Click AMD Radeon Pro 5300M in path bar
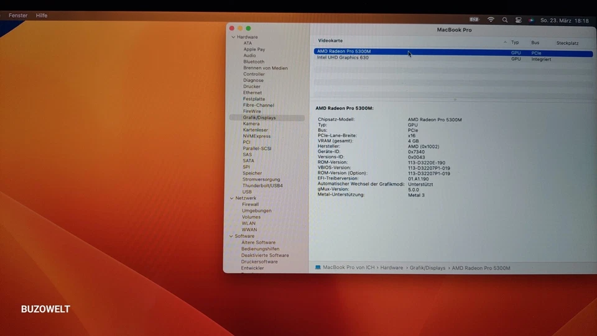The width and height of the screenshot is (597, 336). [x=481, y=268]
